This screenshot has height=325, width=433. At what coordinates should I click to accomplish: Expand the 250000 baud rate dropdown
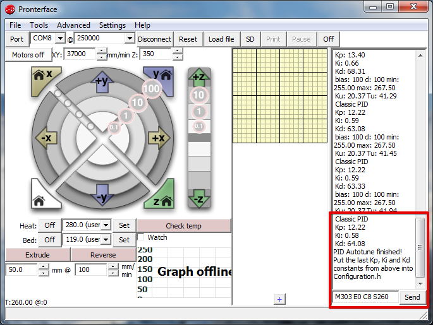130,38
